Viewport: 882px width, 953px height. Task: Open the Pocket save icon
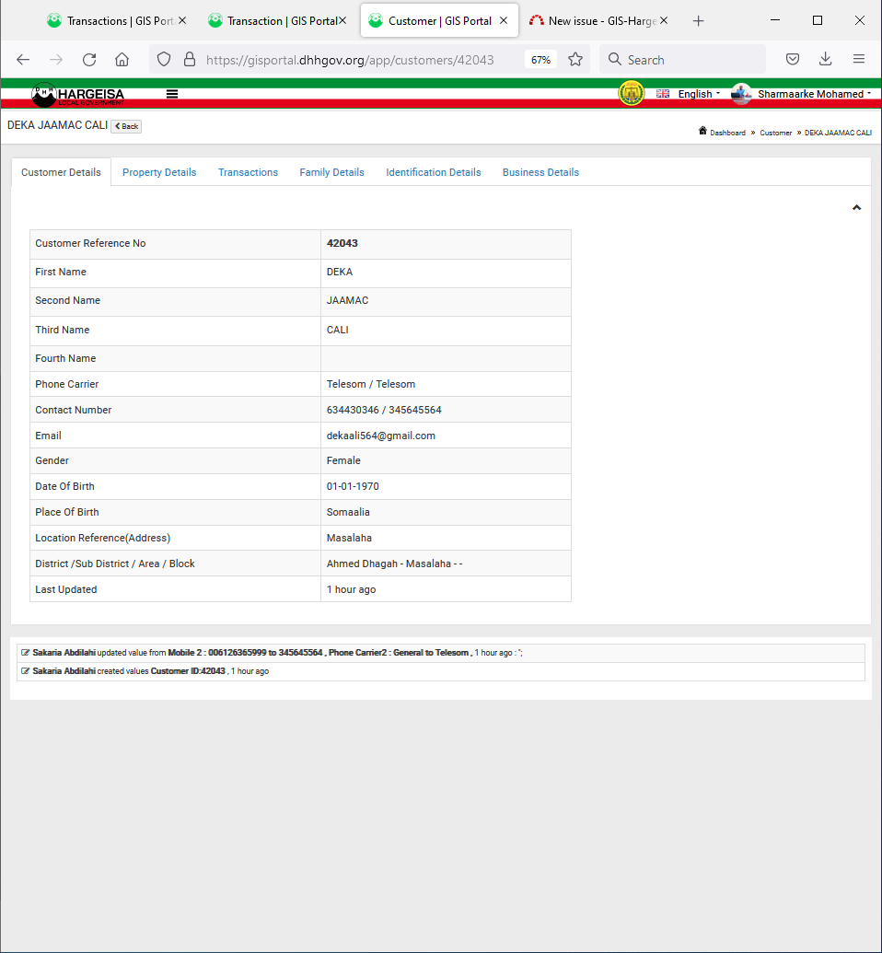point(792,60)
